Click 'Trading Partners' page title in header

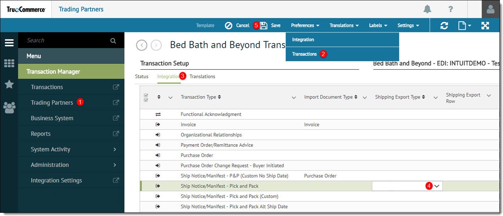(x=81, y=9)
